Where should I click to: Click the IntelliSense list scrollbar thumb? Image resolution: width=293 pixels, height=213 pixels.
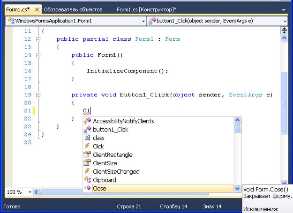click(237, 129)
